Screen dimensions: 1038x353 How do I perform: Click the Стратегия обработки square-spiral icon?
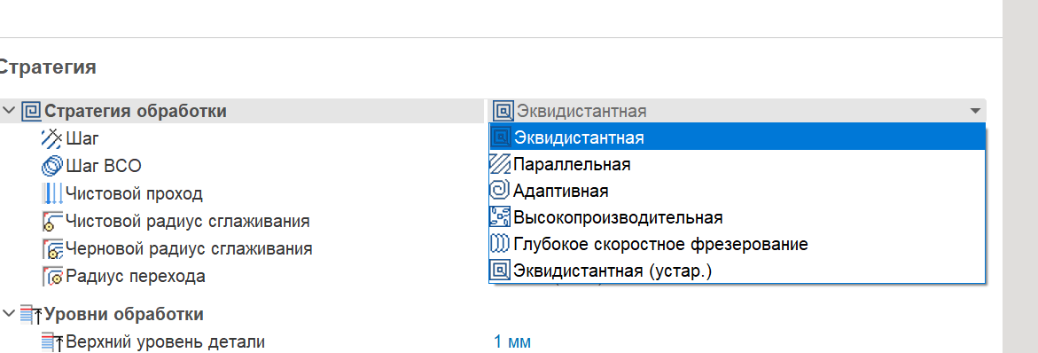[31, 111]
